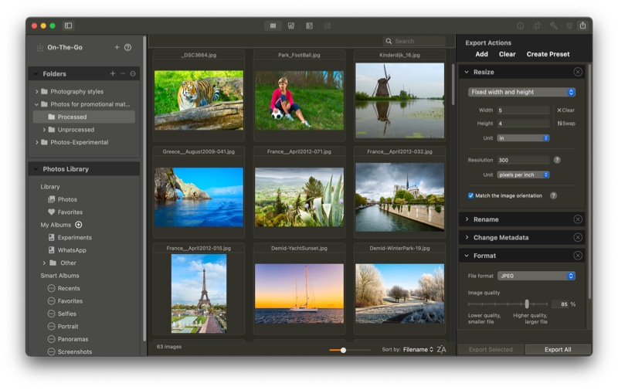Click the search magnifier icon
This screenshot has width=618, height=390.
pos(389,41)
